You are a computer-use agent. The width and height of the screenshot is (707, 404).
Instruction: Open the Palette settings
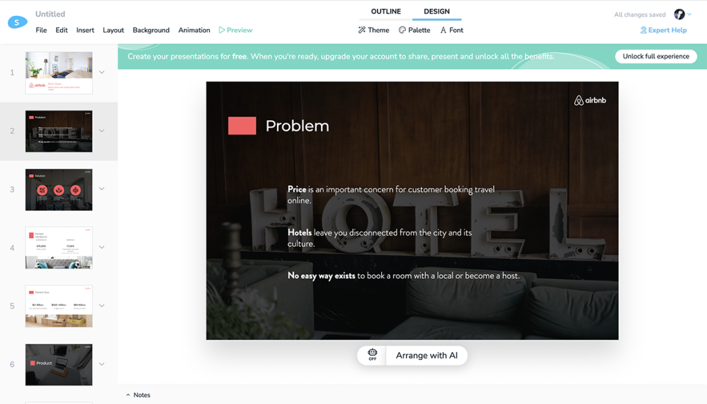414,30
